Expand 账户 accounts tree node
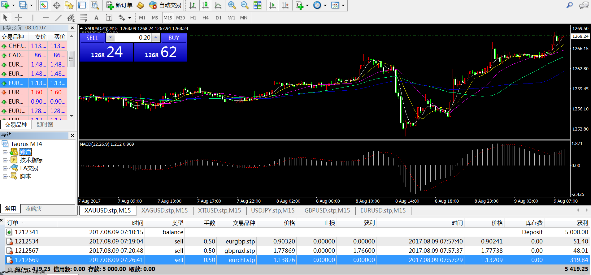Viewport: 591px width, 275px height. pos(5,152)
